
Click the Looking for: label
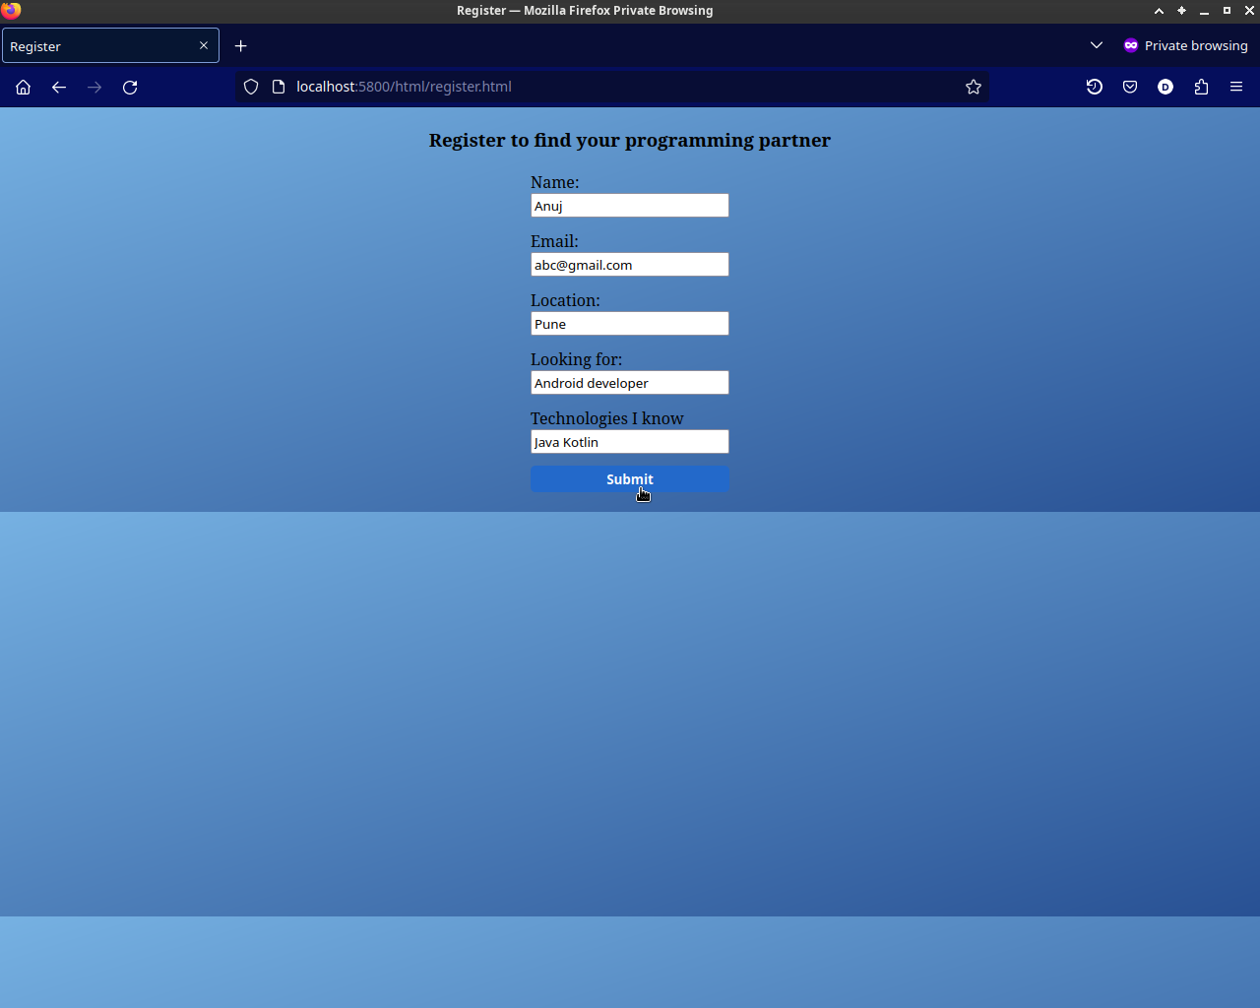pyautogui.click(x=577, y=359)
